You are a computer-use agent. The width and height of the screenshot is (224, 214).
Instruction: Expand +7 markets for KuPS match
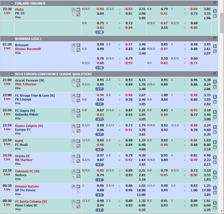click(x=100, y=149)
